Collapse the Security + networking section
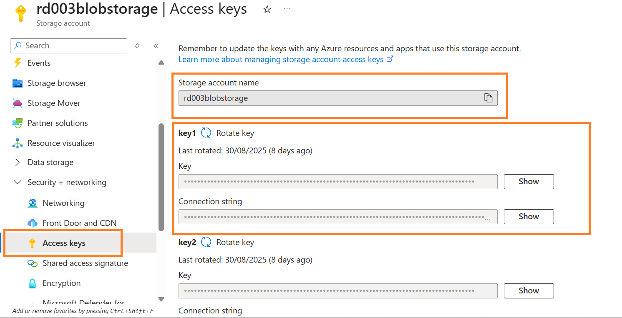Screen dimensions: 622x318 [17, 182]
